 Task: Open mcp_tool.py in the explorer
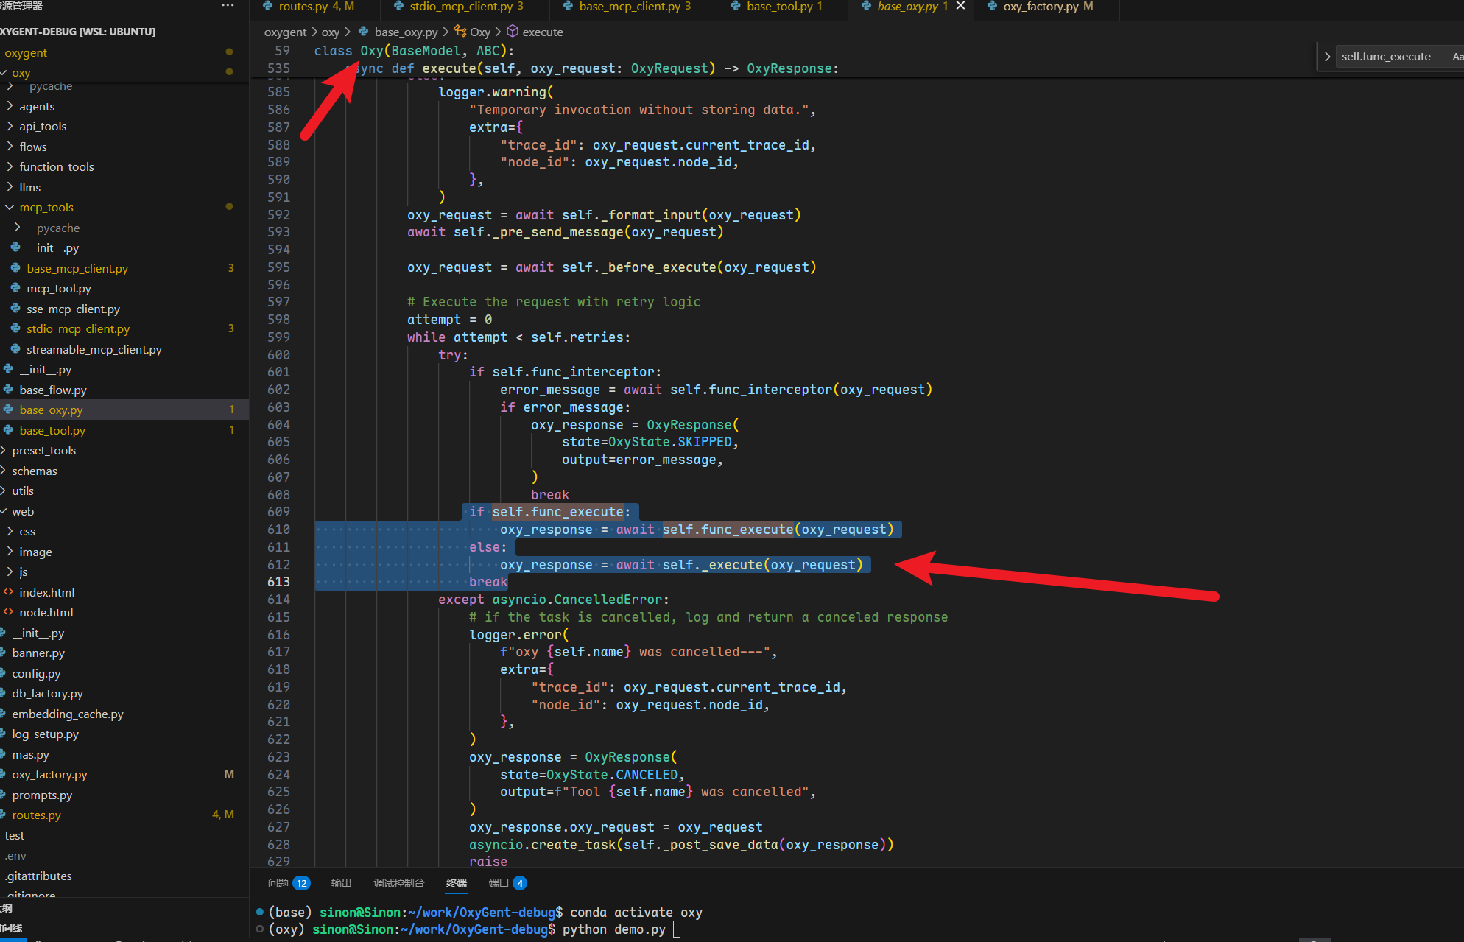pyautogui.click(x=59, y=289)
